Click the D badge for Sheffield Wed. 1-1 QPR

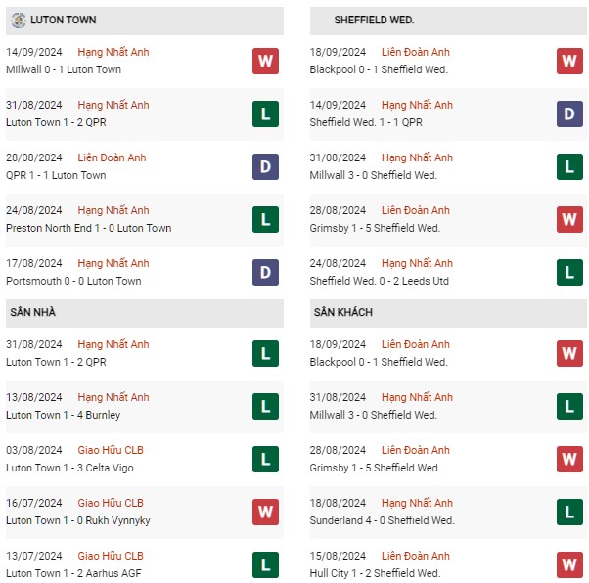point(569,113)
